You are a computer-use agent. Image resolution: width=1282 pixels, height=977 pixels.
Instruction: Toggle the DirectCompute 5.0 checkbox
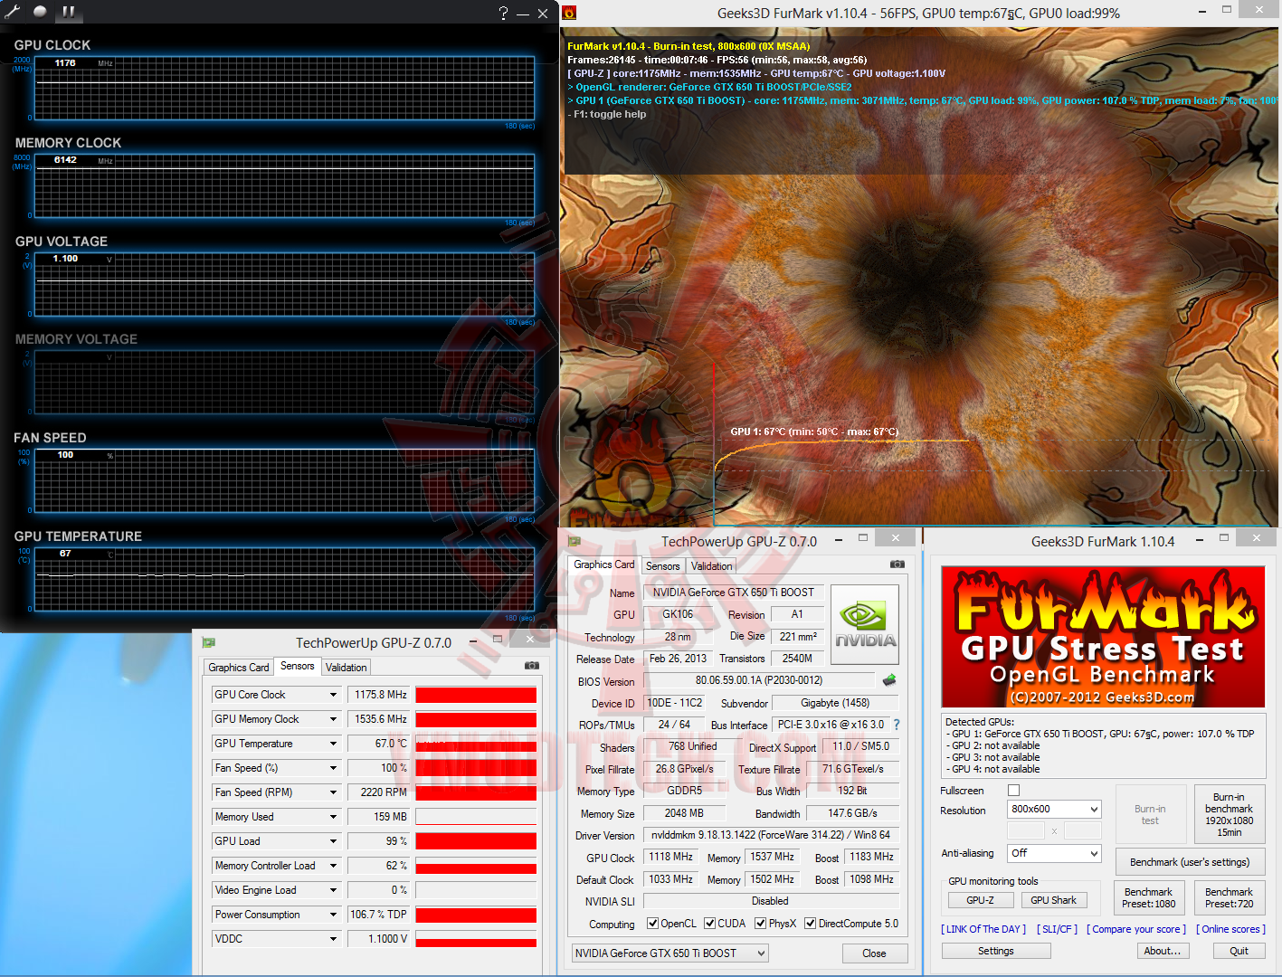click(811, 924)
